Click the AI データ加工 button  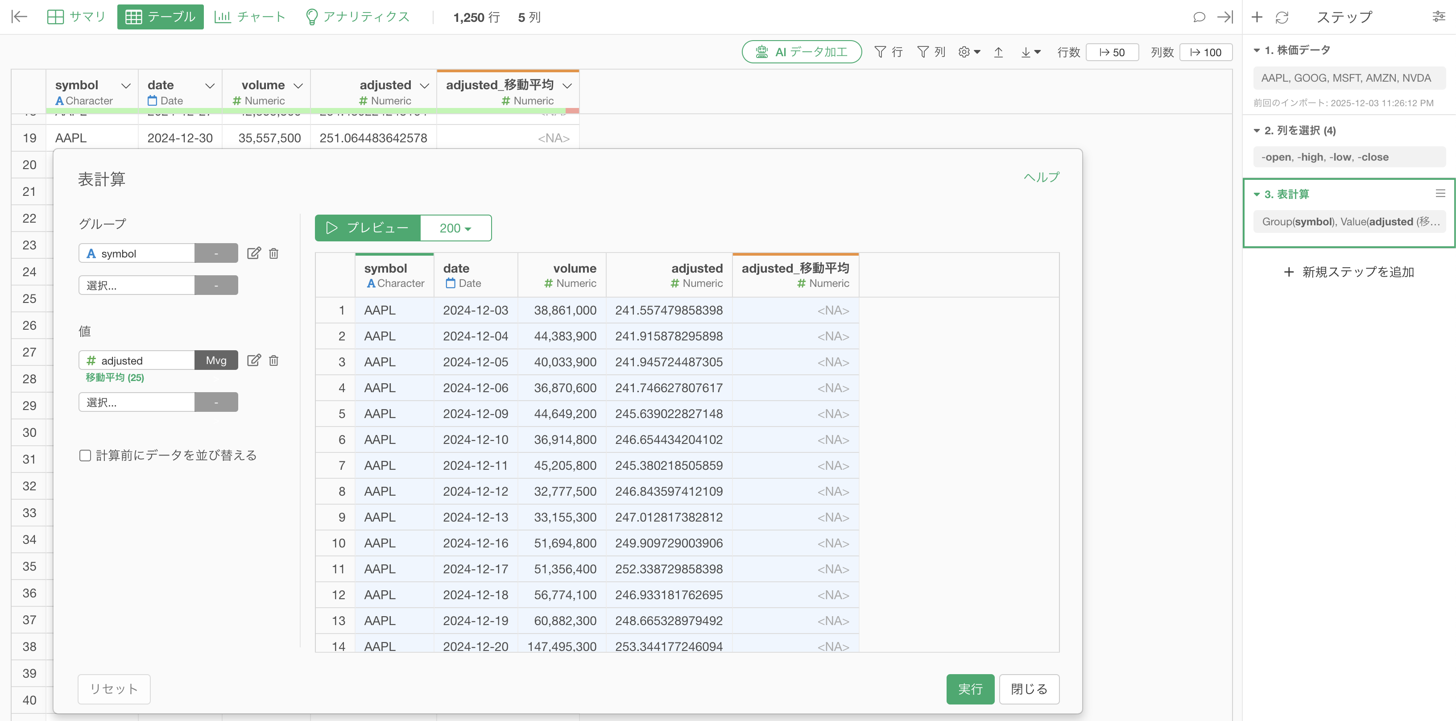click(802, 52)
